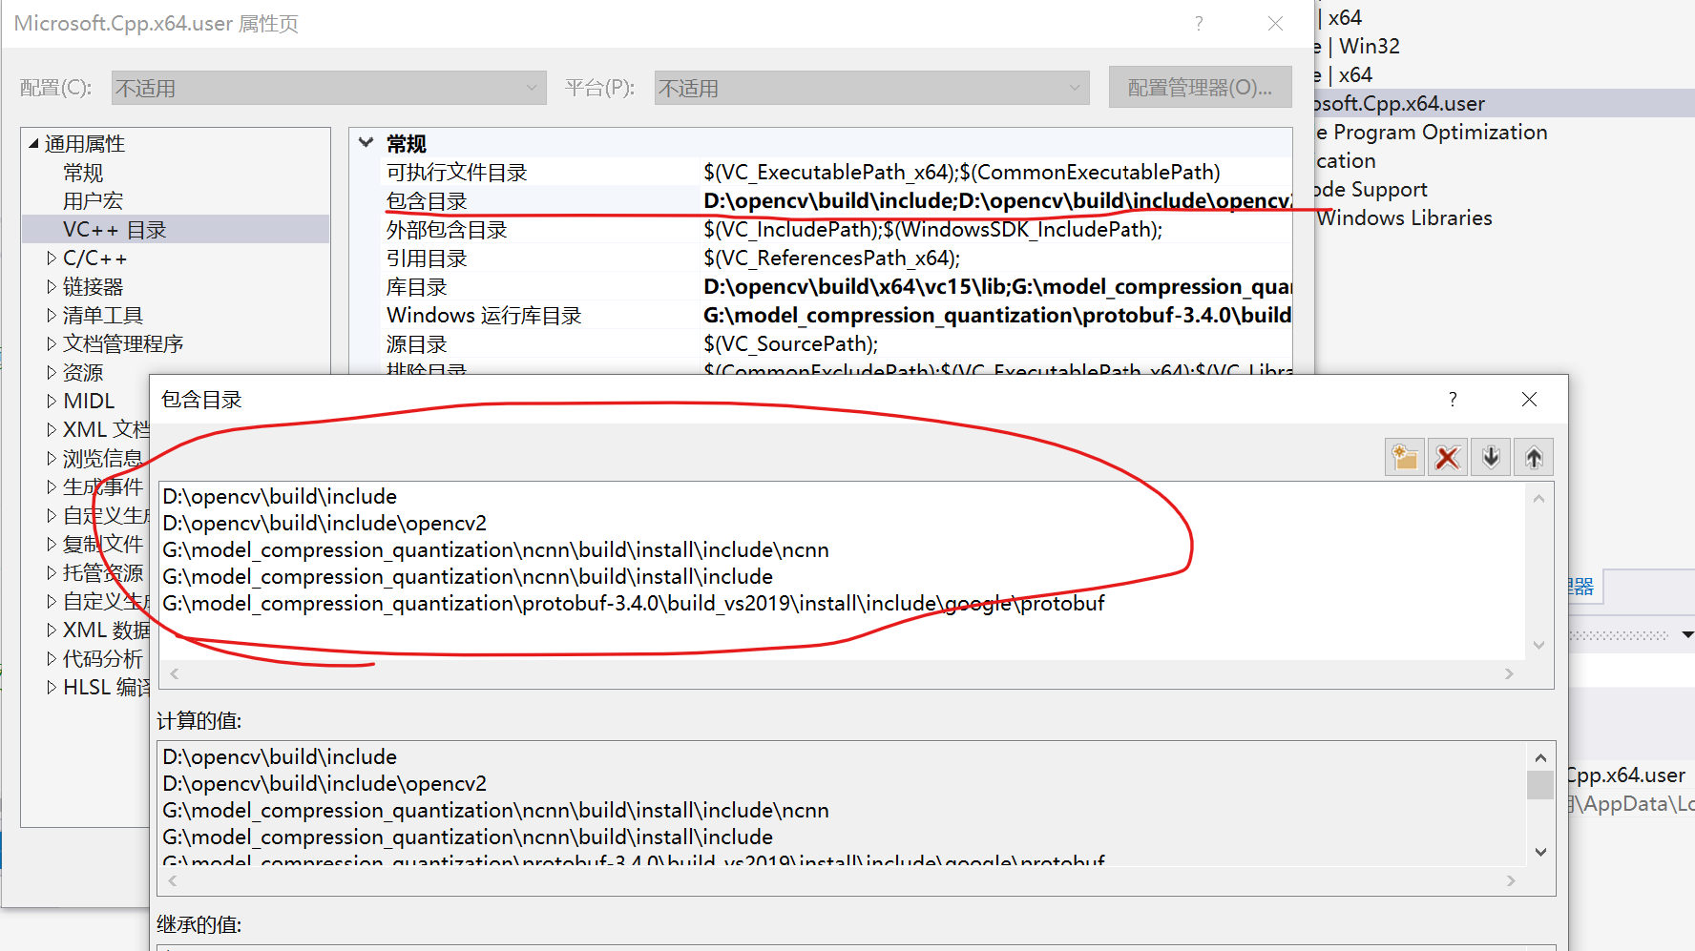Collapse the 通用属性 tree node
The image size is (1695, 951).
point(34,144)
